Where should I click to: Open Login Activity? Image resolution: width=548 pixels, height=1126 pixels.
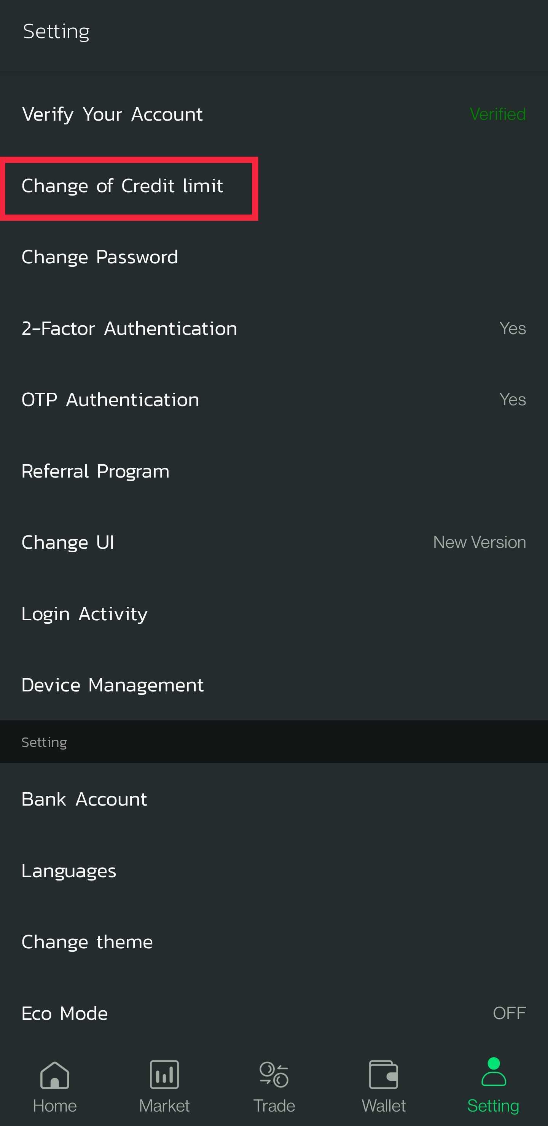click(274, 613)
